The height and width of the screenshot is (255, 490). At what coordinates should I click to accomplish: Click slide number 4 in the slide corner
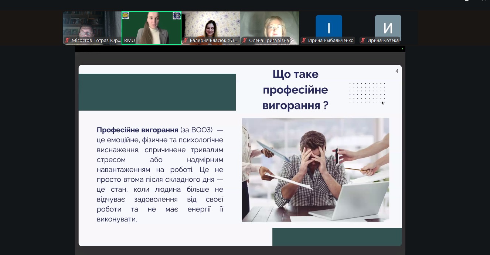tap(397, 71)
